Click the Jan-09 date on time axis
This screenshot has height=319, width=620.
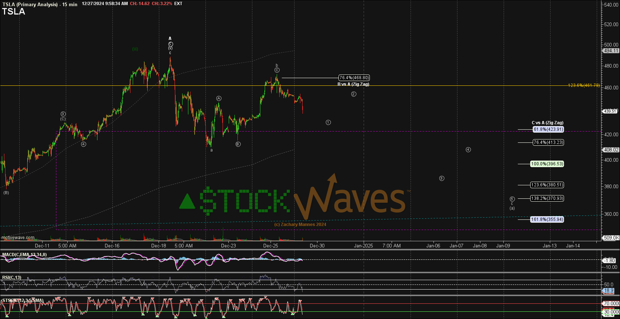(x=504, y=246)
